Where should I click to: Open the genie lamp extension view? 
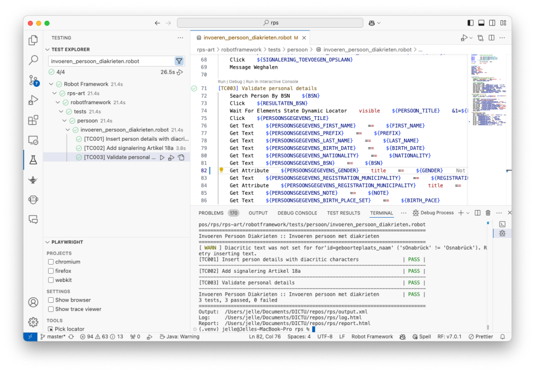[33, 179]
